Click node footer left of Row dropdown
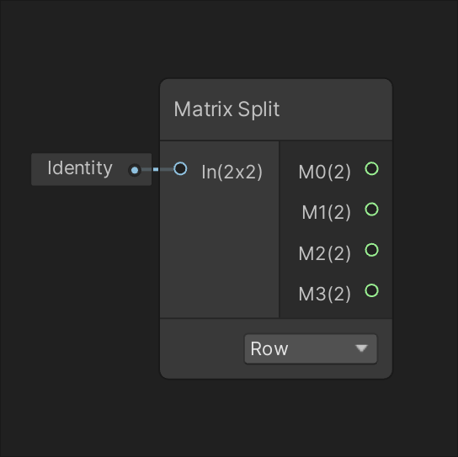458x457 pixels. (x=202, y=349)
